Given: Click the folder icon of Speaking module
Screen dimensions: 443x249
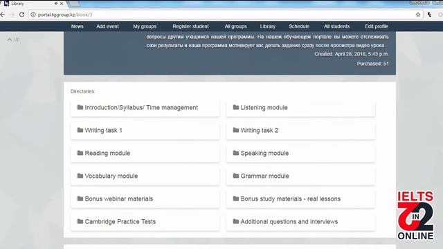Looking at the screenshot, I should coord(236,153).
